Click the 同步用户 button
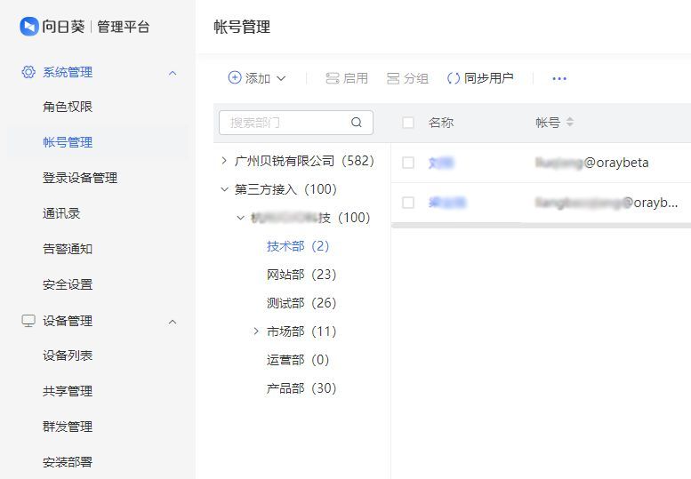691x479 pixels. pyautogui.click(x=480, y=78)
